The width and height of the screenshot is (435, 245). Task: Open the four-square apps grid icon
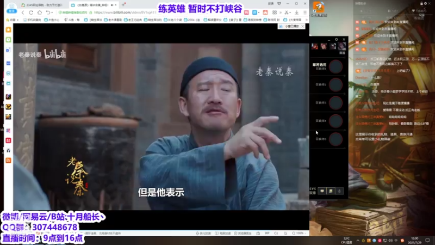275,13
